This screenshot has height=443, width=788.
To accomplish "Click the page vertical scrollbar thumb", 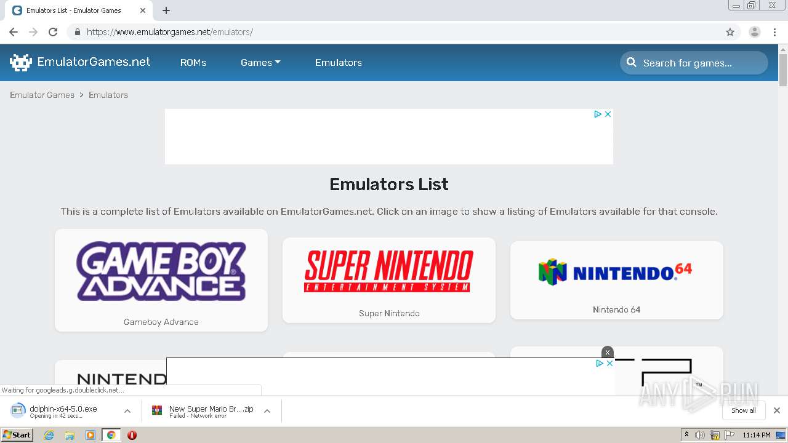I will click(783, 70).
